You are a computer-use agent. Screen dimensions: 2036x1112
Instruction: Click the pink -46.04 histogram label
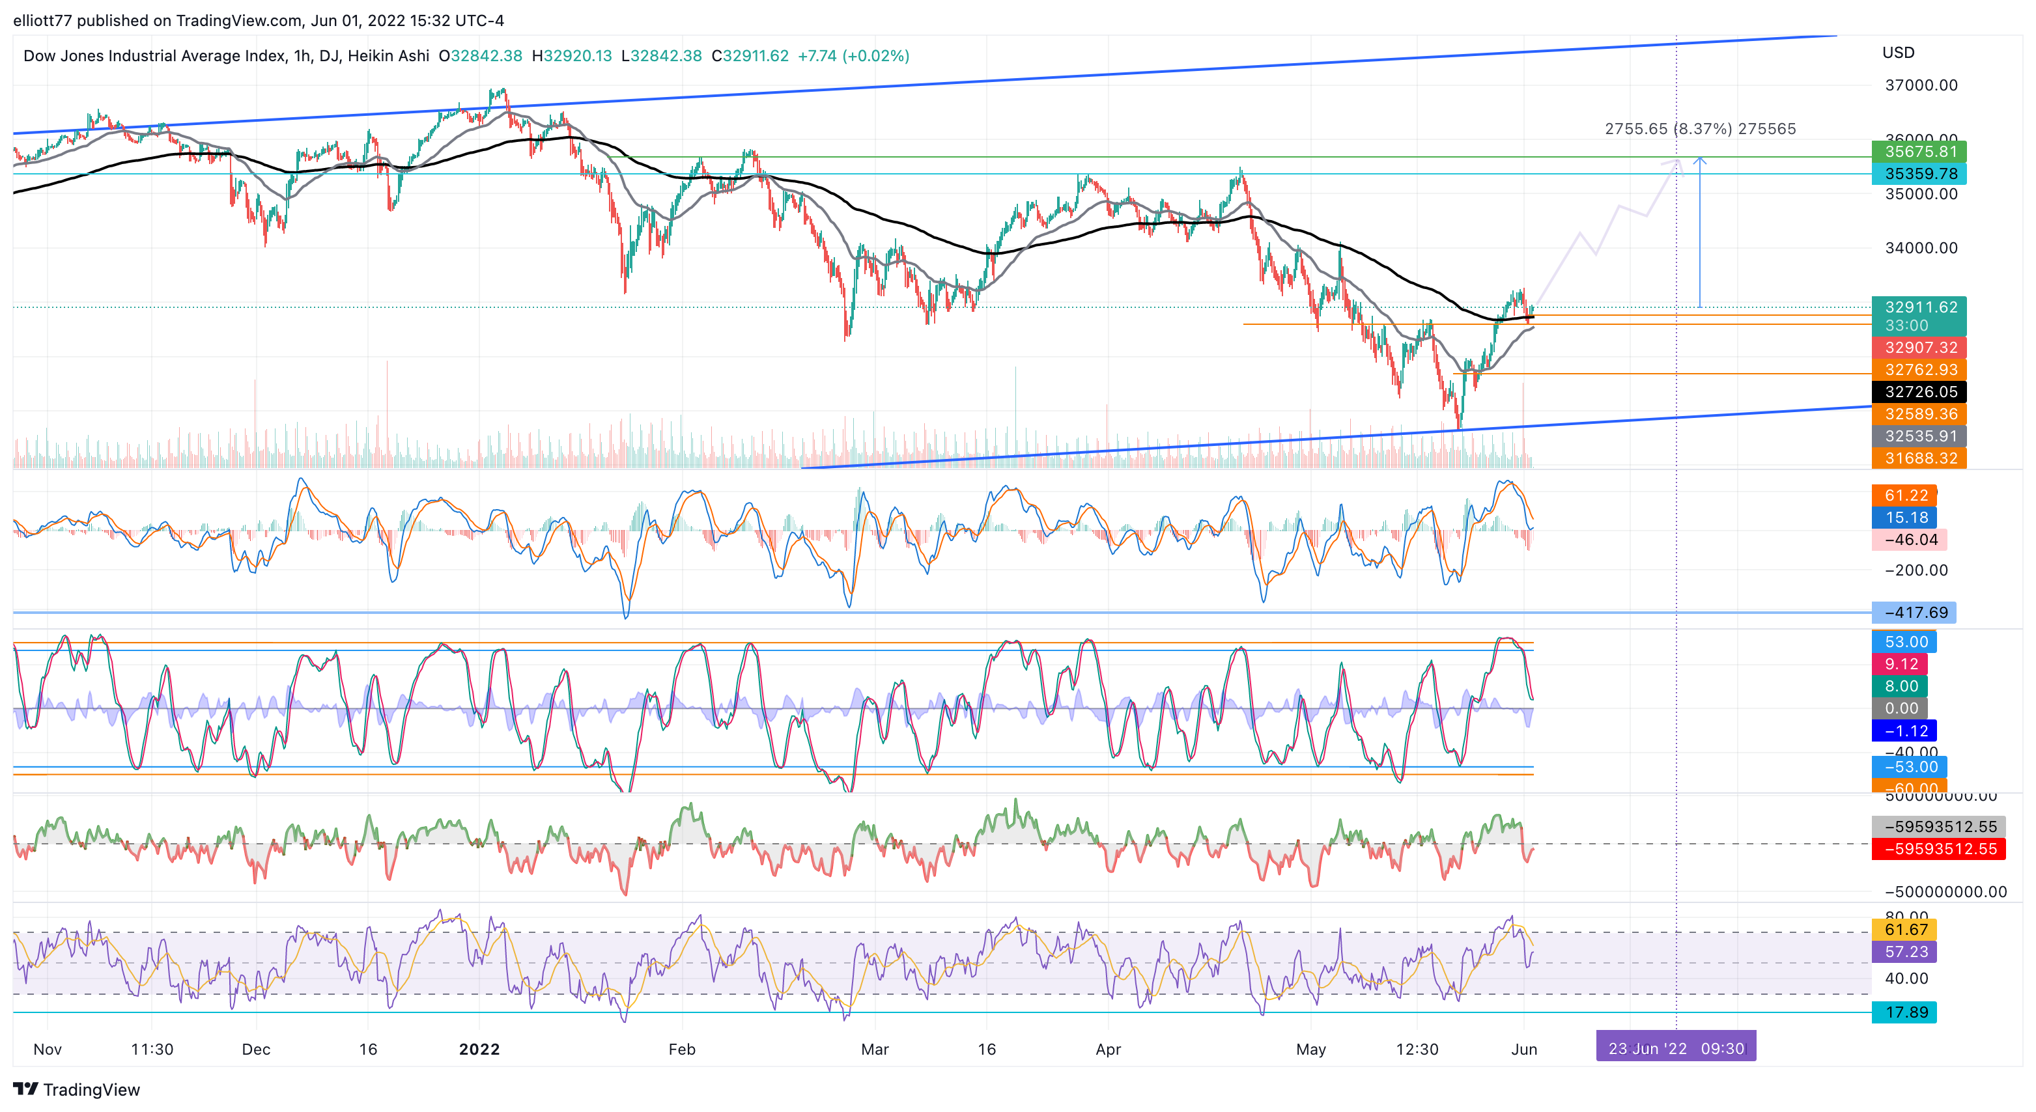click(1909, 540)
